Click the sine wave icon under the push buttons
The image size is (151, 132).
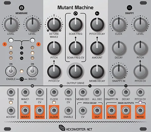(22, 48)
